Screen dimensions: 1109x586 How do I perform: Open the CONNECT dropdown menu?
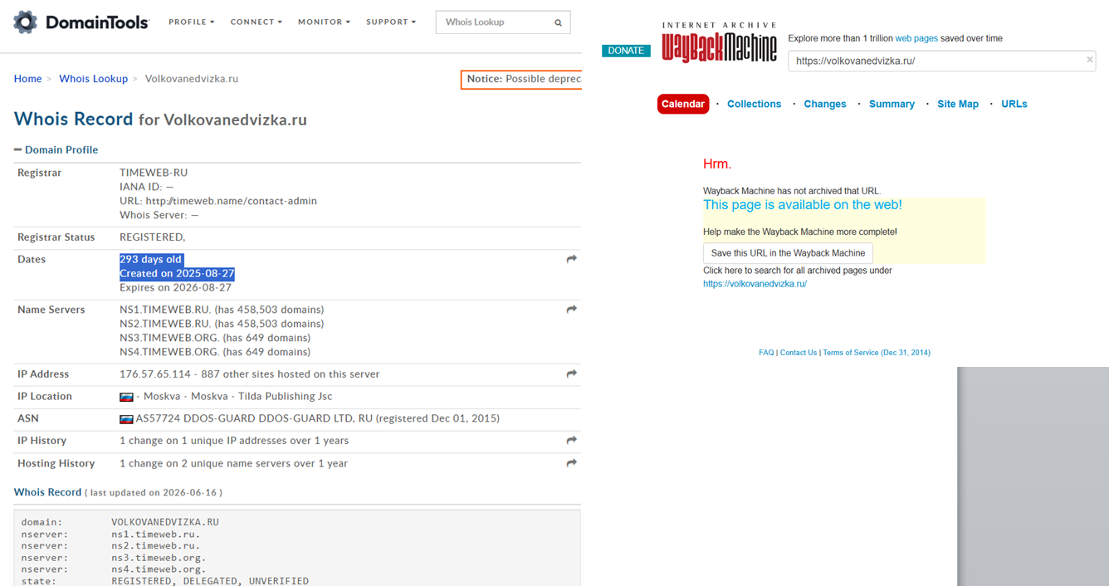[256, 22]
